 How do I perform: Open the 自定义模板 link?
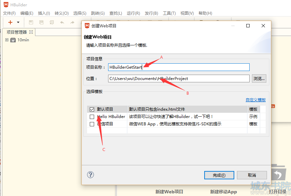pos(256,100)
